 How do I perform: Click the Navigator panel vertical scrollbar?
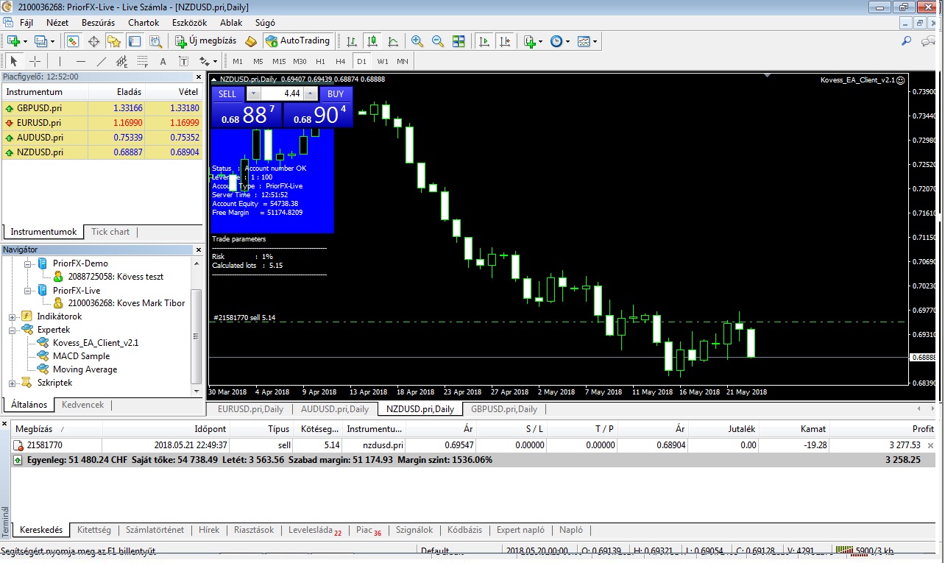pos(196,331)
